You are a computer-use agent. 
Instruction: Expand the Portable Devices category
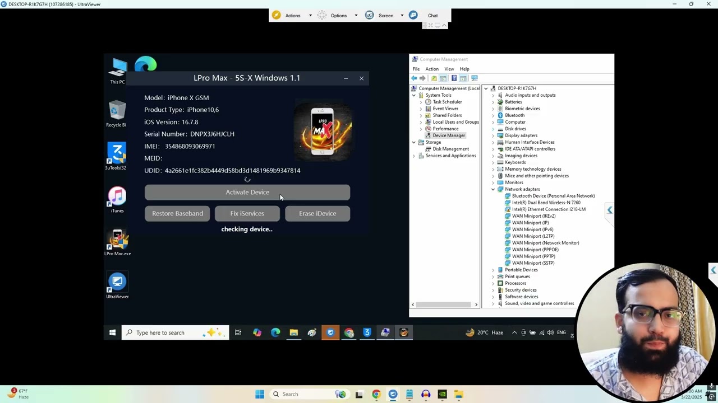(493, 270)
